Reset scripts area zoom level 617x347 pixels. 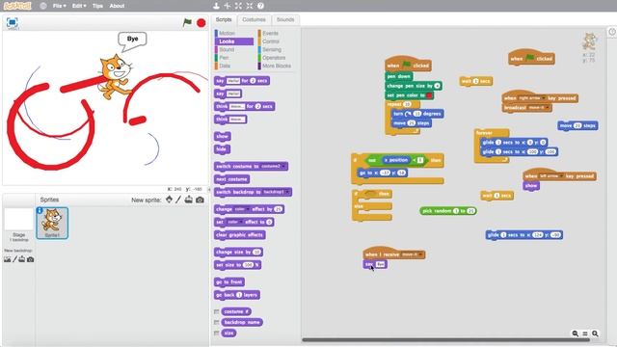[x=585, y=334]
